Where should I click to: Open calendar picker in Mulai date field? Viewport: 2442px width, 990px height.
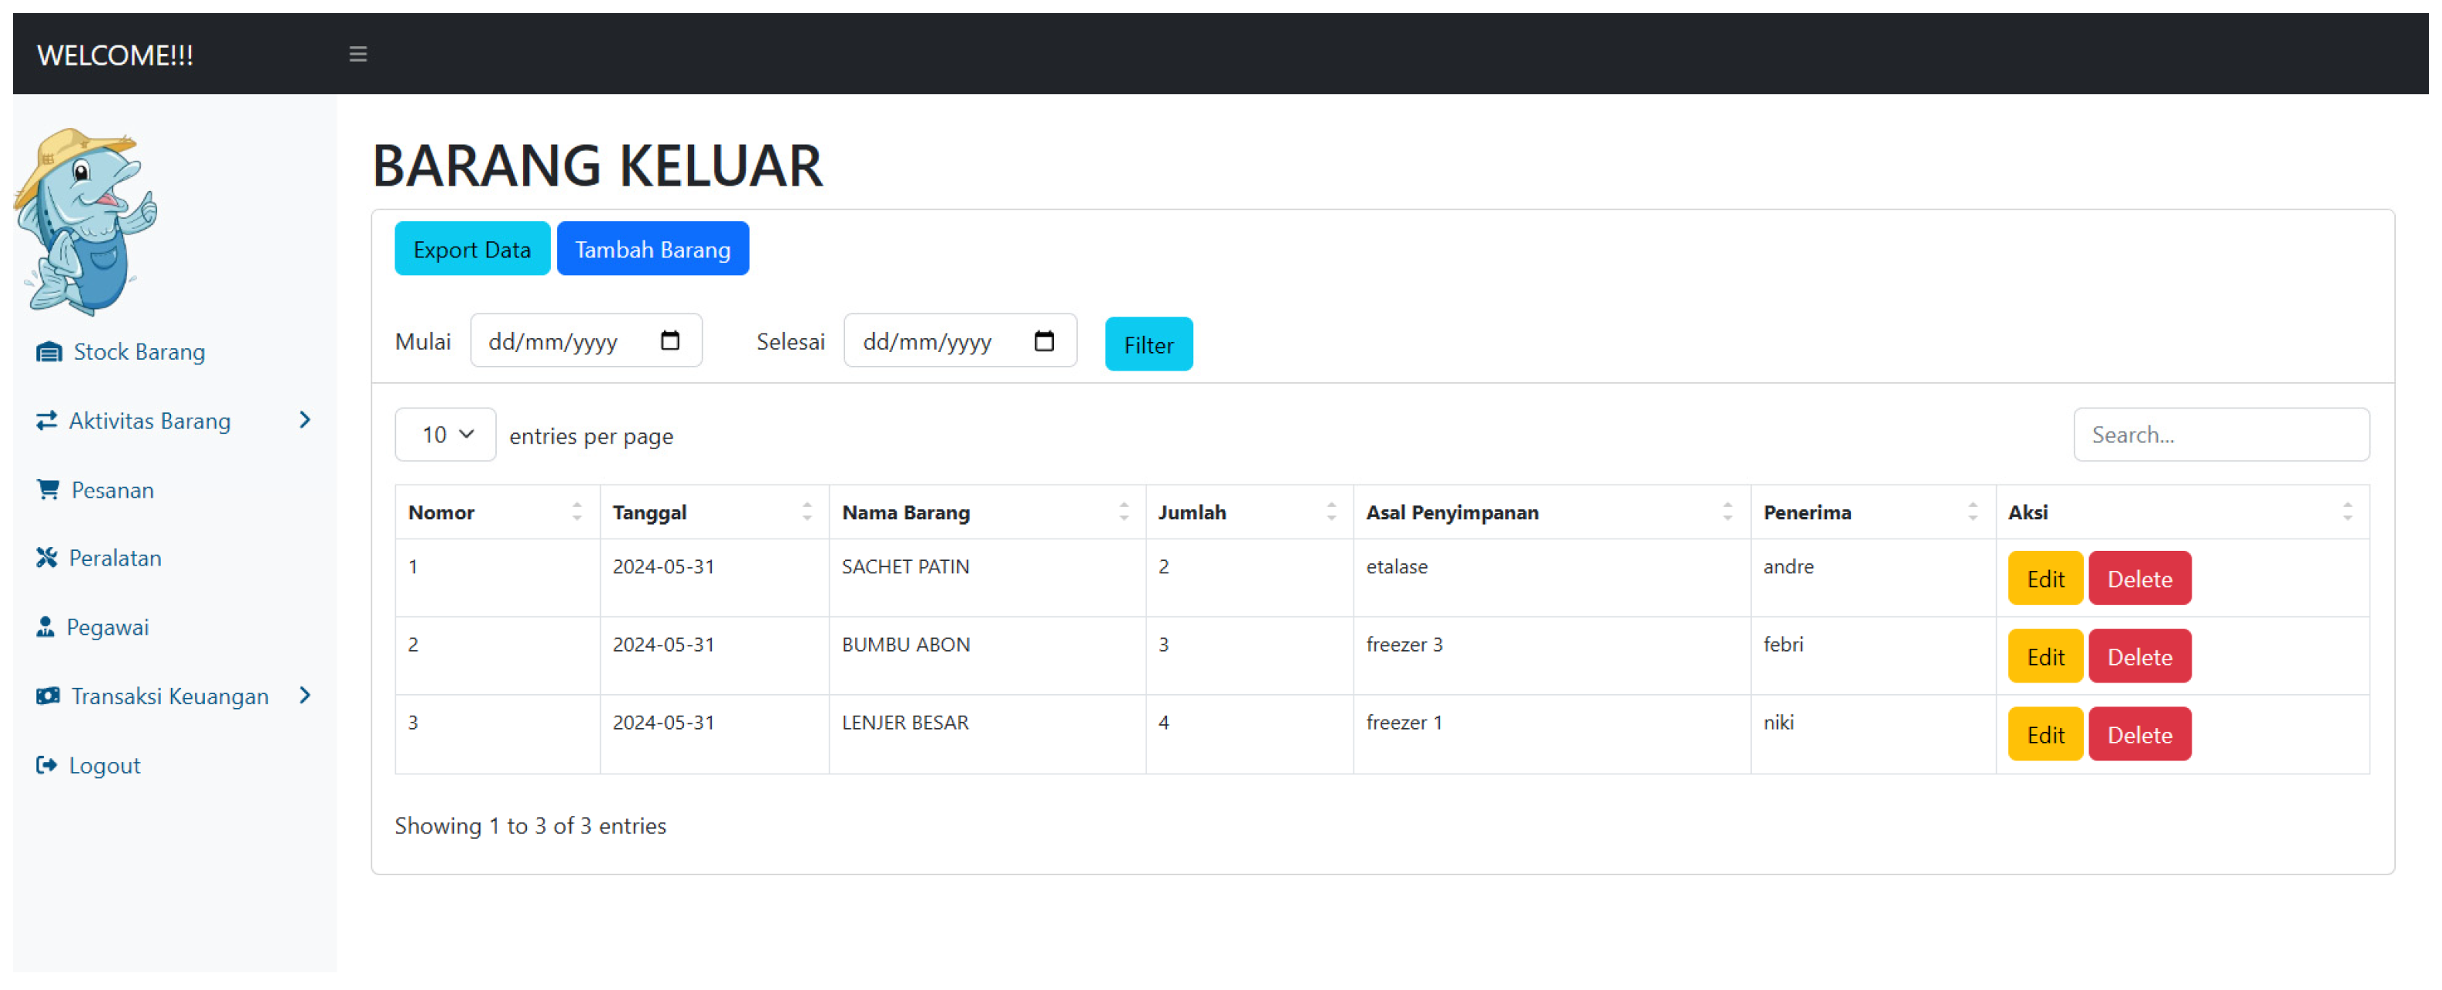(x=669, y=341)
